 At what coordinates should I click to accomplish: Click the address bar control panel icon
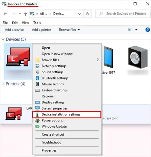(x=32, y=14)
